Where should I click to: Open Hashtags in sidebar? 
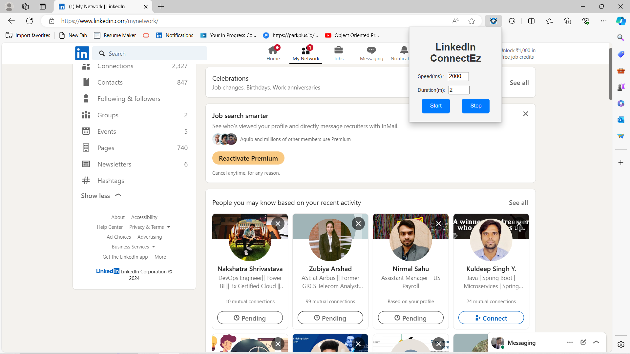click(135, 181)
